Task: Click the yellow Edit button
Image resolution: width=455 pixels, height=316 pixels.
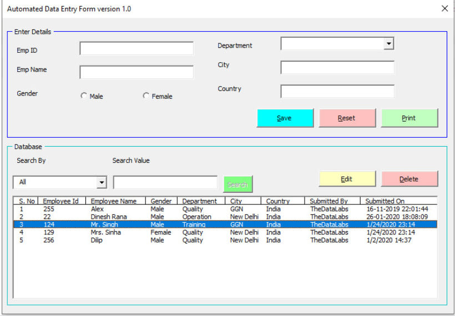Action: (347, 179)
